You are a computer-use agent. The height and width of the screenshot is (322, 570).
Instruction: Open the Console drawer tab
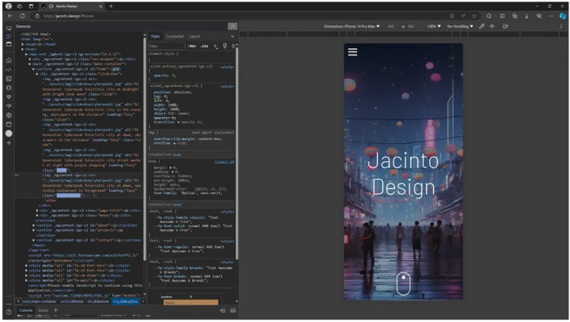click(26, 310)
